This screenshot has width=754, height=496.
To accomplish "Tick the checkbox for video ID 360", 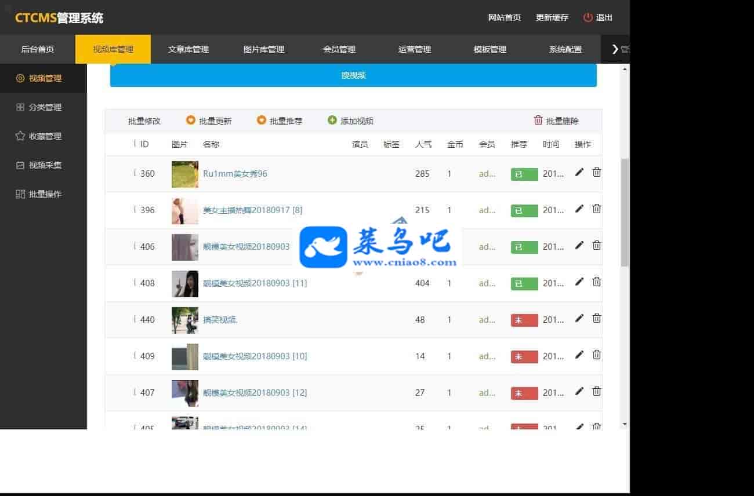I will (135, 173).
